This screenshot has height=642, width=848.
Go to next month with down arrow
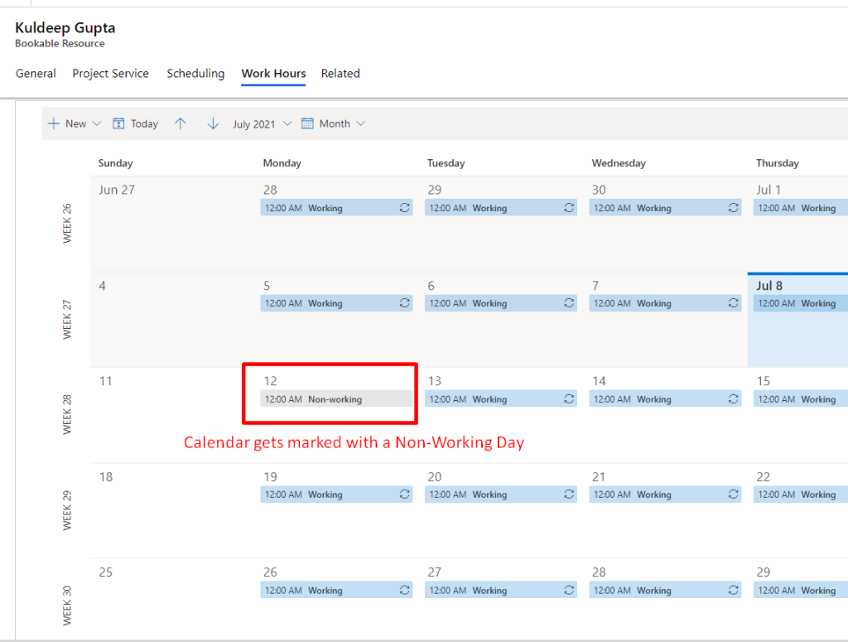click(x=213, y=123)
